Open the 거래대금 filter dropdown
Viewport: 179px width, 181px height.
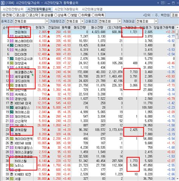point(156,21)
